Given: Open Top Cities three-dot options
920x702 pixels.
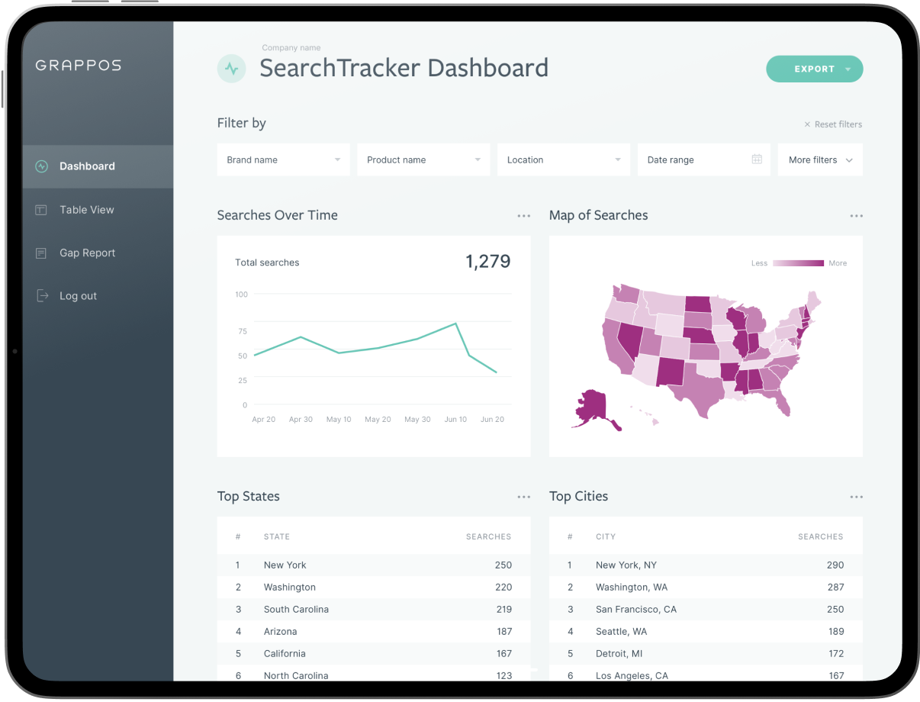Looking at the screenshot, I should 856,497.
